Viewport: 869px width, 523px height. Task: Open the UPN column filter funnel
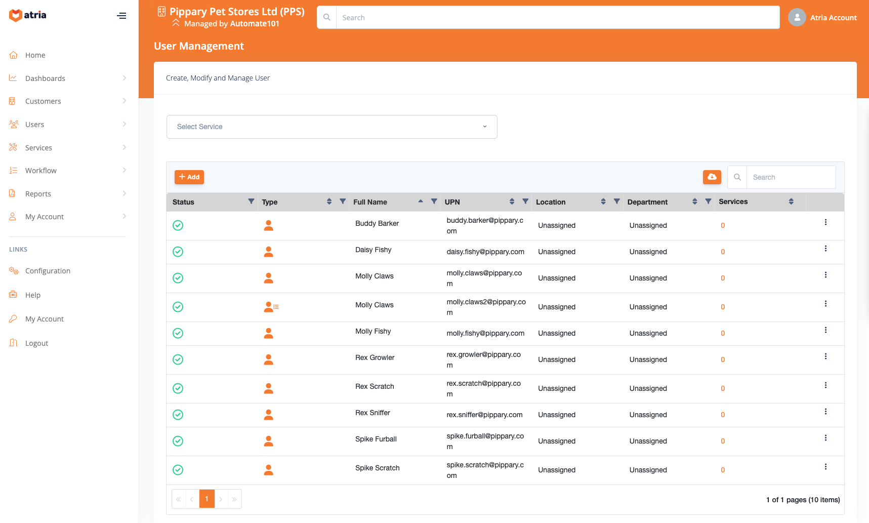coord(525,201)
